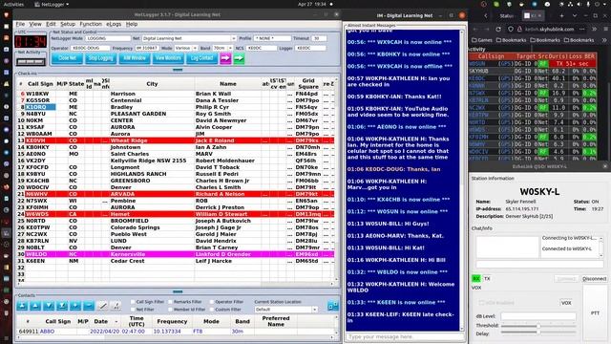Open the Mode dropdown showing Various
This screenshot has height=344, width=611.
pyautogui.click(x=195, y=48)
